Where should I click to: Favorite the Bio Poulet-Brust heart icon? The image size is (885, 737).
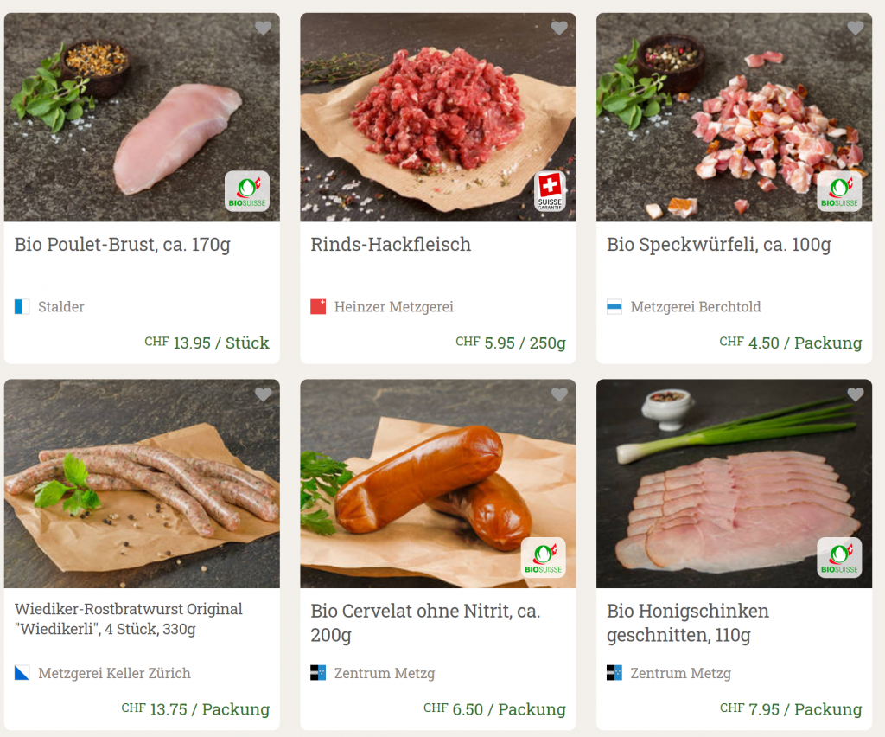[264, 29]
